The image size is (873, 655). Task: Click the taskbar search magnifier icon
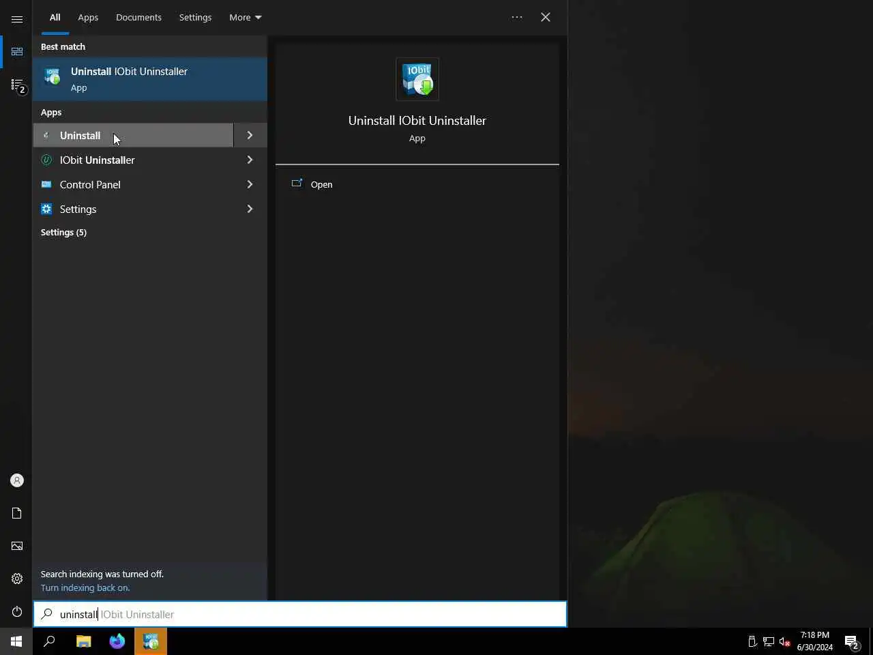(49, 641)
